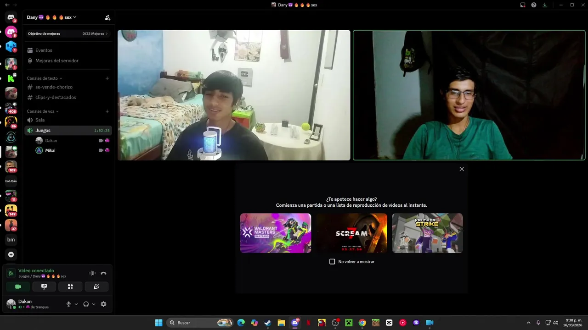Open Mejoras del servidor
588x330 pixels.
coord(68,60)
